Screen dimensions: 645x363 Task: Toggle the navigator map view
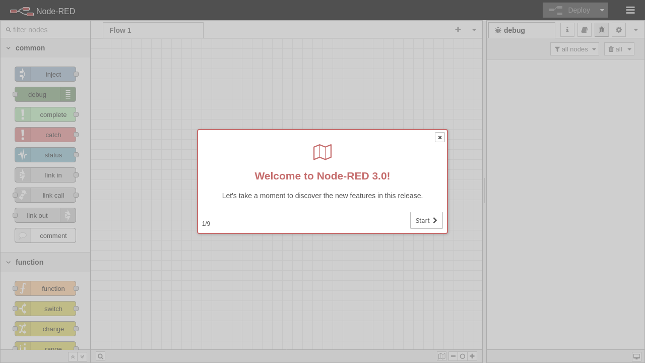coord(442,356)
